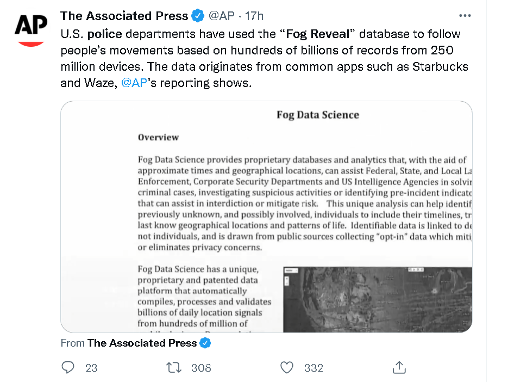Open "From The Associated Press" source link
508x382 pixels.
click(x=141, y=343)
